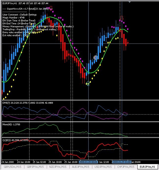Click the blue circular trade marker icon

[95, 58]
